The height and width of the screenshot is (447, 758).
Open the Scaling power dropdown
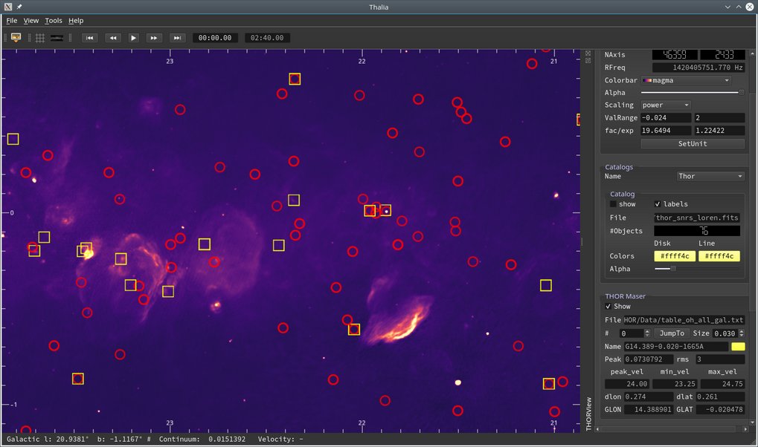point(666,105)
